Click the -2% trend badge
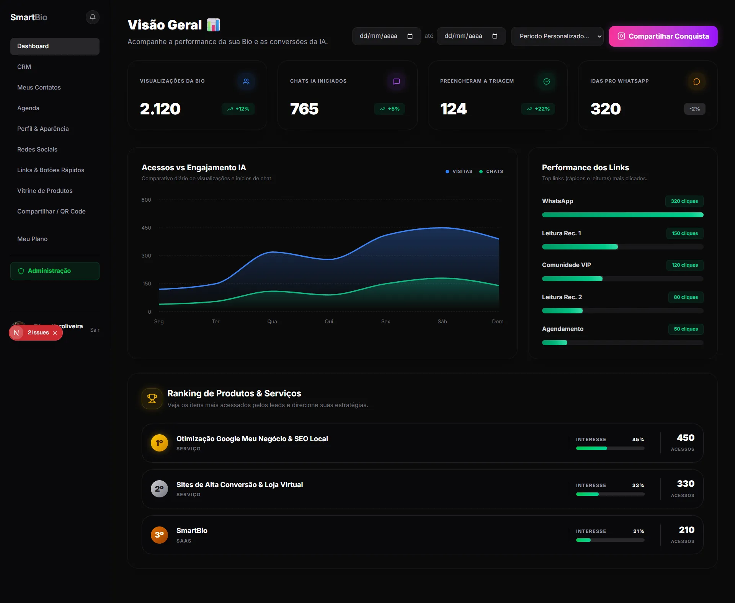The width and height of the screenshot is (735, 603). 695,109
